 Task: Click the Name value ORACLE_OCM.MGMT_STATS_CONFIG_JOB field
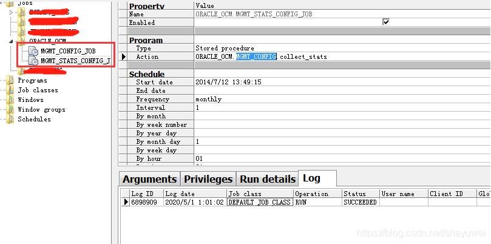click(342, 14)
